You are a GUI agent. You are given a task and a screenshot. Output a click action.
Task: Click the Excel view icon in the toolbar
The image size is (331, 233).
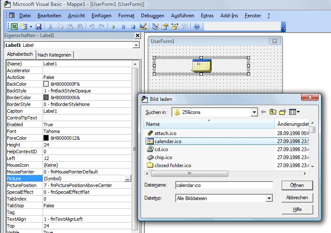(14, 27)
